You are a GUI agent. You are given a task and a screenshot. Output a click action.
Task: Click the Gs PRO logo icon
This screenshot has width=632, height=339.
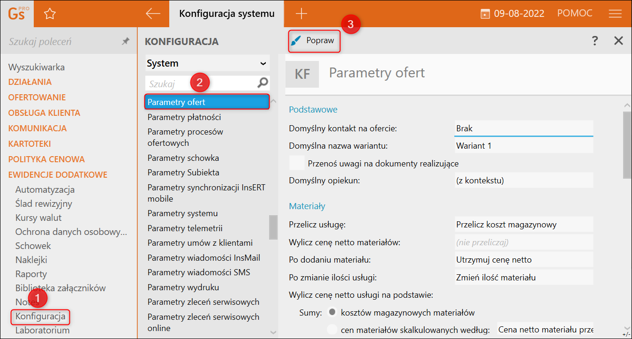click(18, 13)
